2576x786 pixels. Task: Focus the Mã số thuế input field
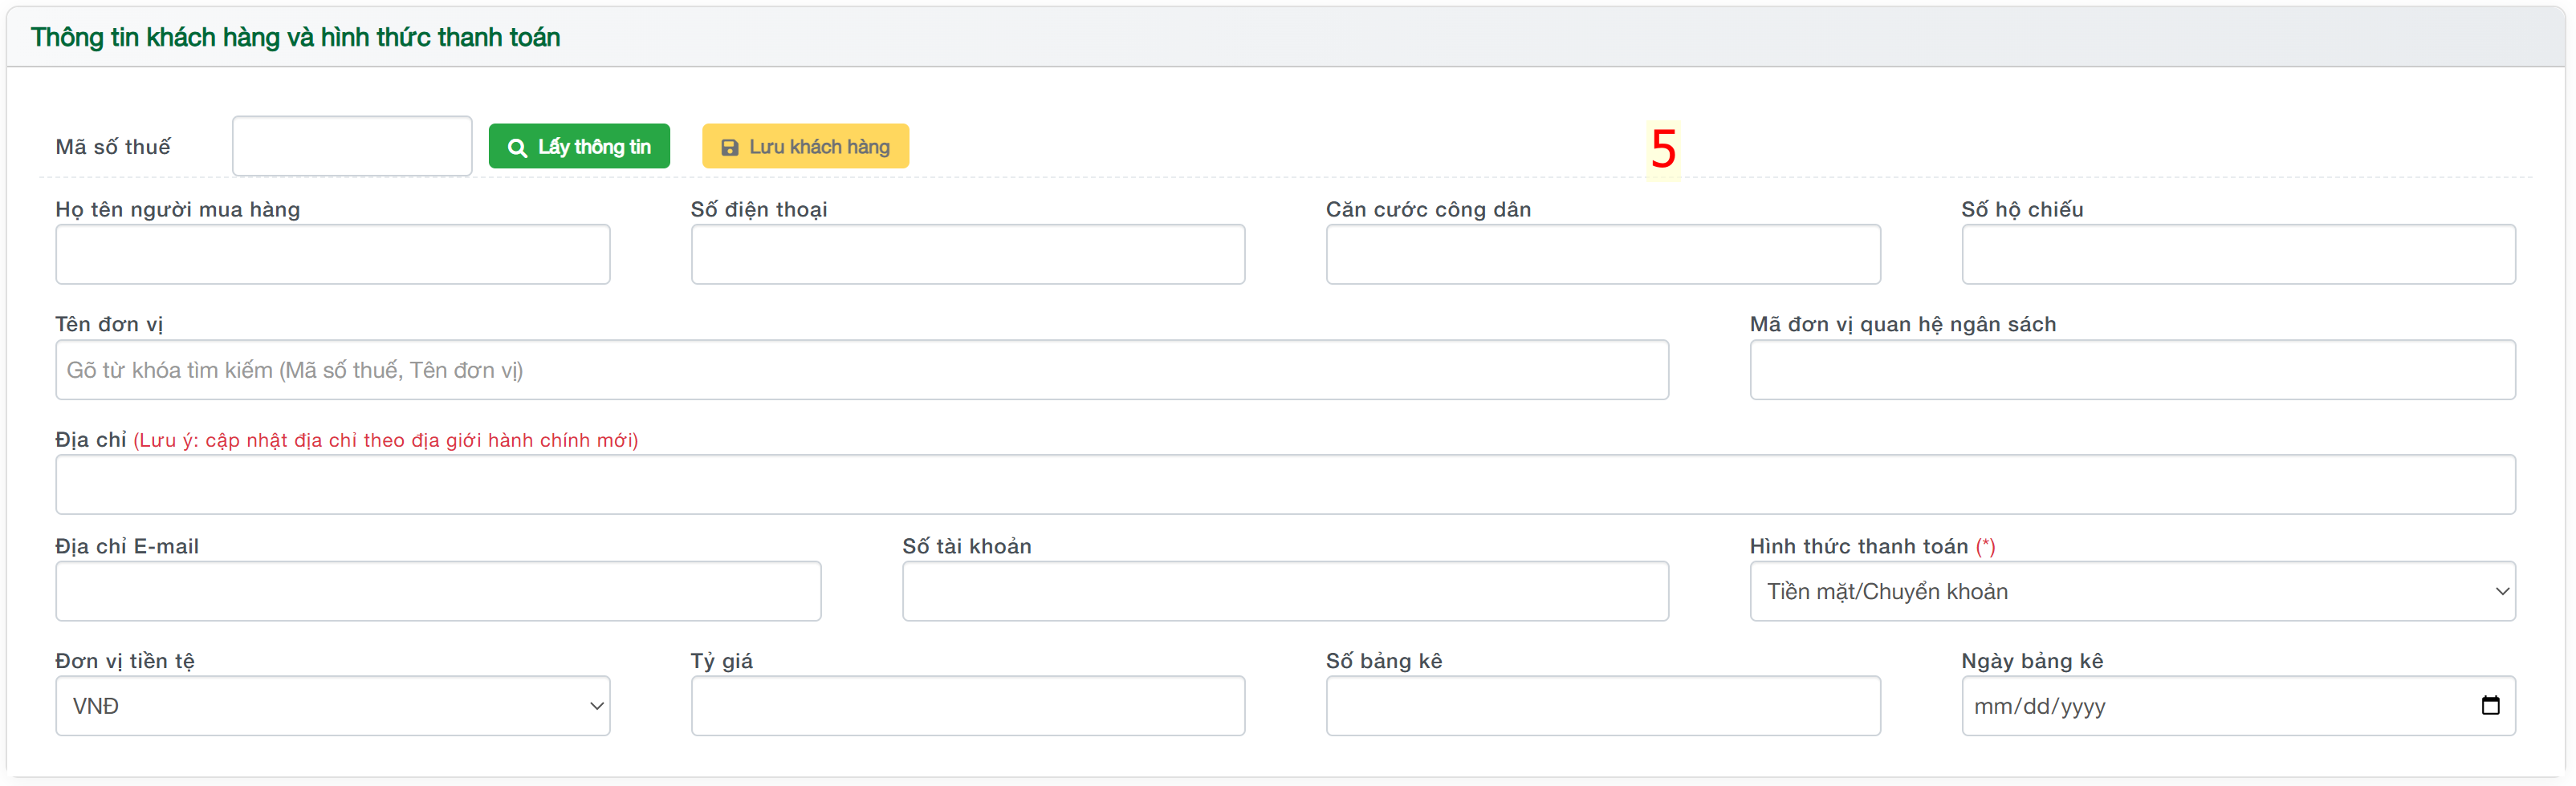pyautogui.click(x=352, y=146)
